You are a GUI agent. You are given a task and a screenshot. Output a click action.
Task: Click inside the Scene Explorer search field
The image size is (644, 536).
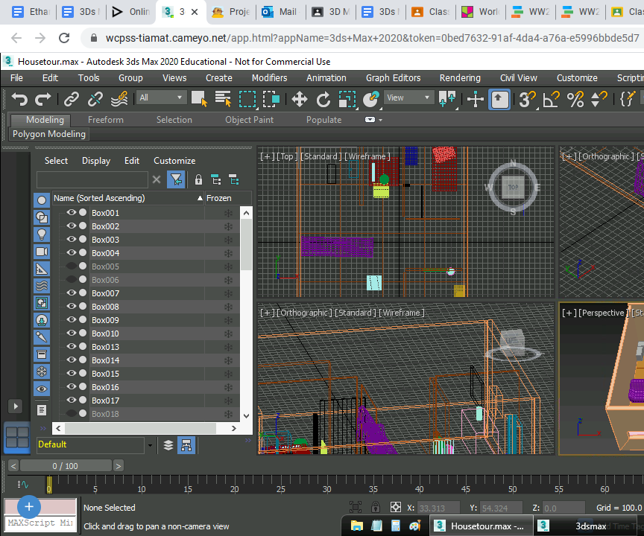[x=92, y=179]
